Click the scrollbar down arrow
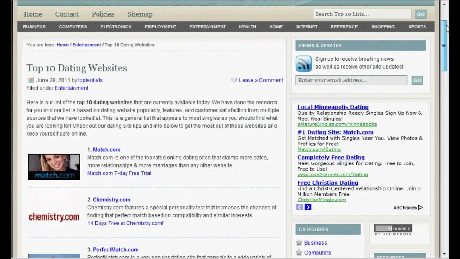Screen dimensions: 460x259 point(444,254)
